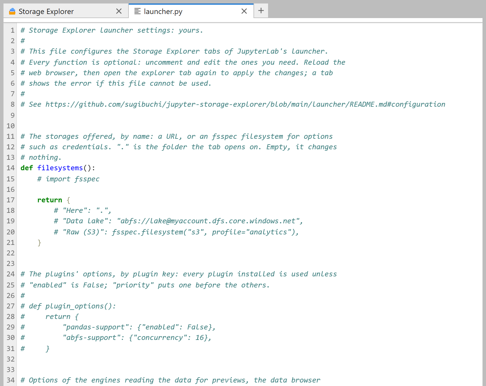Click the Data lake abfs URL line

178,221
